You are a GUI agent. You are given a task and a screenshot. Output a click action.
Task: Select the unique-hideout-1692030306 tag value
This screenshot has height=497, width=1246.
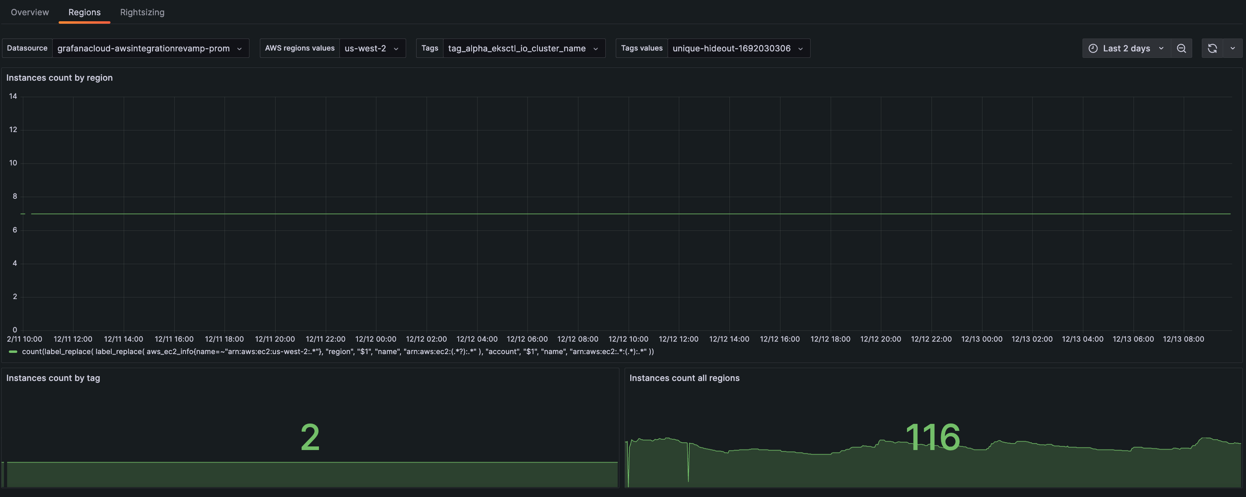click(731, 48)
